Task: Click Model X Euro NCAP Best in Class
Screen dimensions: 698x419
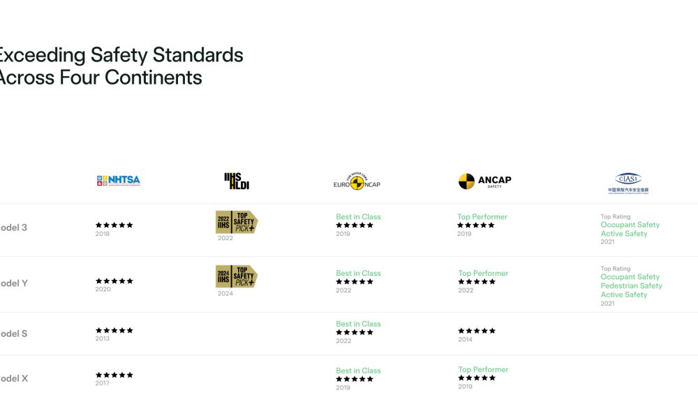Action: point(358,371)
